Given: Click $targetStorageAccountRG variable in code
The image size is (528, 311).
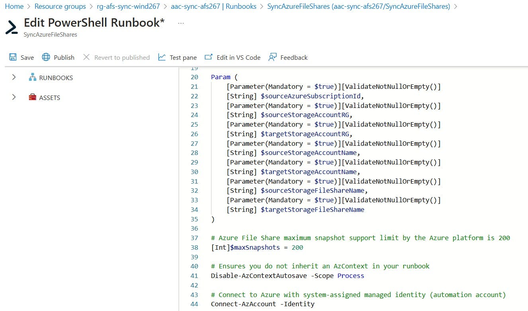Looking at the screenshot, I should [306, 134].
